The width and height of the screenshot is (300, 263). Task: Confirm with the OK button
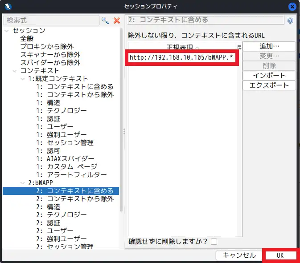[280, 255]
